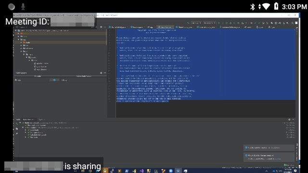Hide the Project panel with minimize icon
This screenshot has height=173, width=308.
tap(105, 27)
